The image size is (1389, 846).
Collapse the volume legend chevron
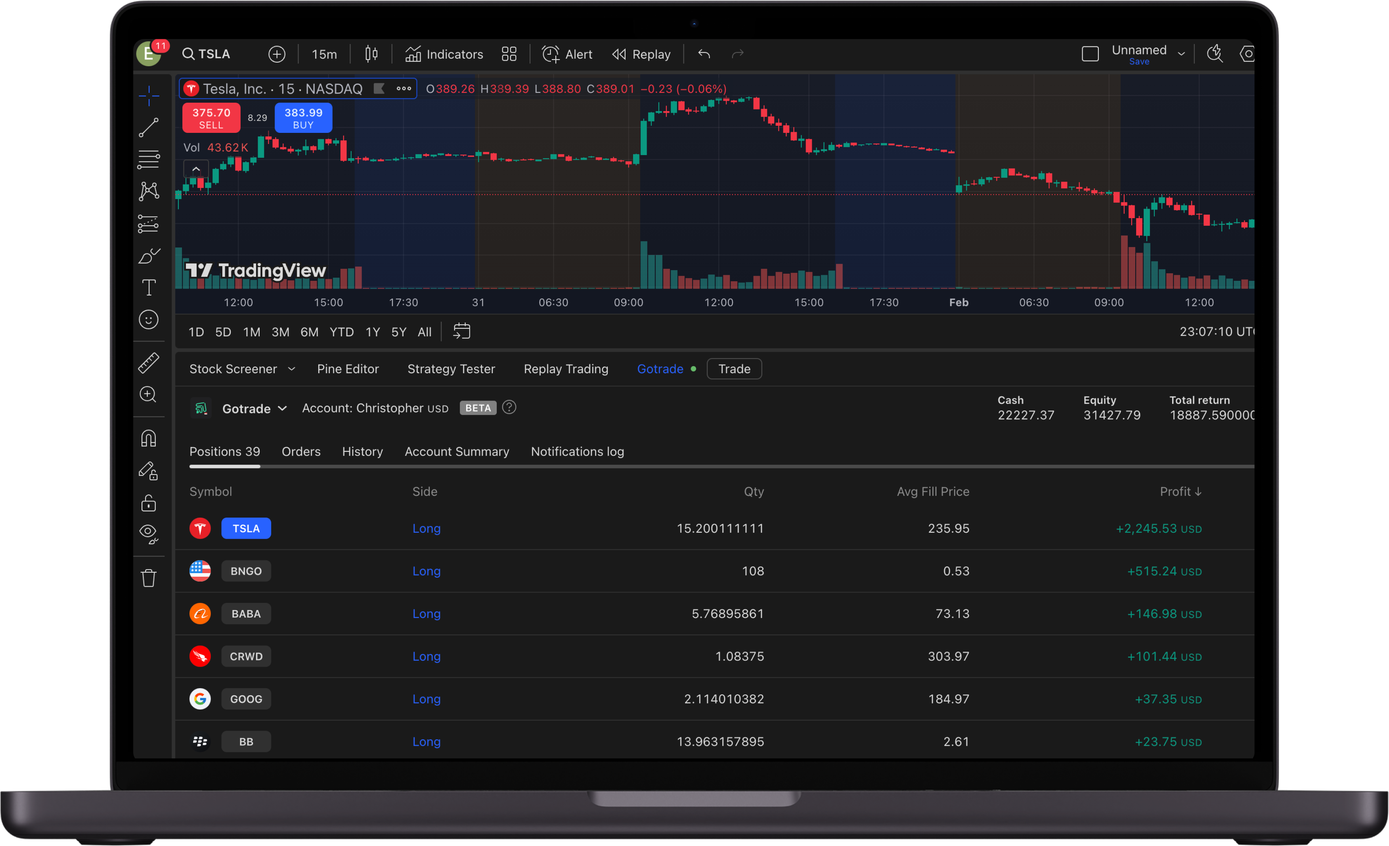coord(195,168)
